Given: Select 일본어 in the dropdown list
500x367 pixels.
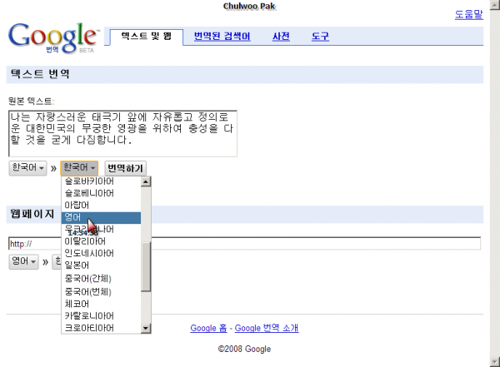Looking at the screenshot, I should tap(101, 265).
